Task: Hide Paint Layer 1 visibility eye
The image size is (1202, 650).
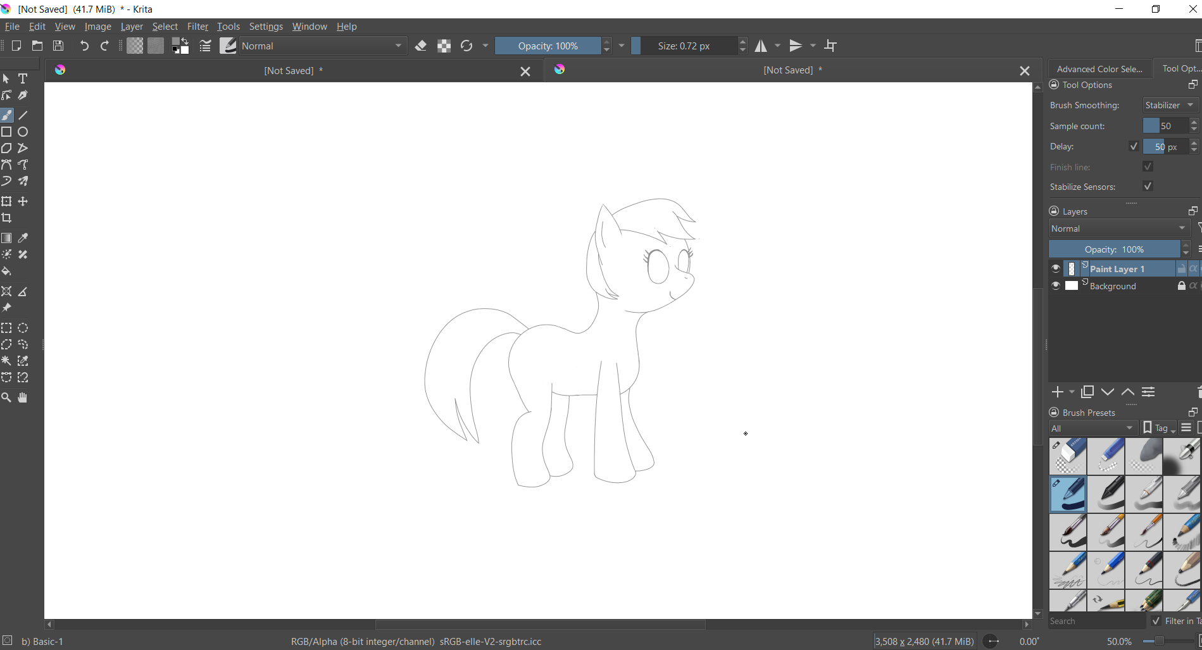Action: (x=1056, y=268)
